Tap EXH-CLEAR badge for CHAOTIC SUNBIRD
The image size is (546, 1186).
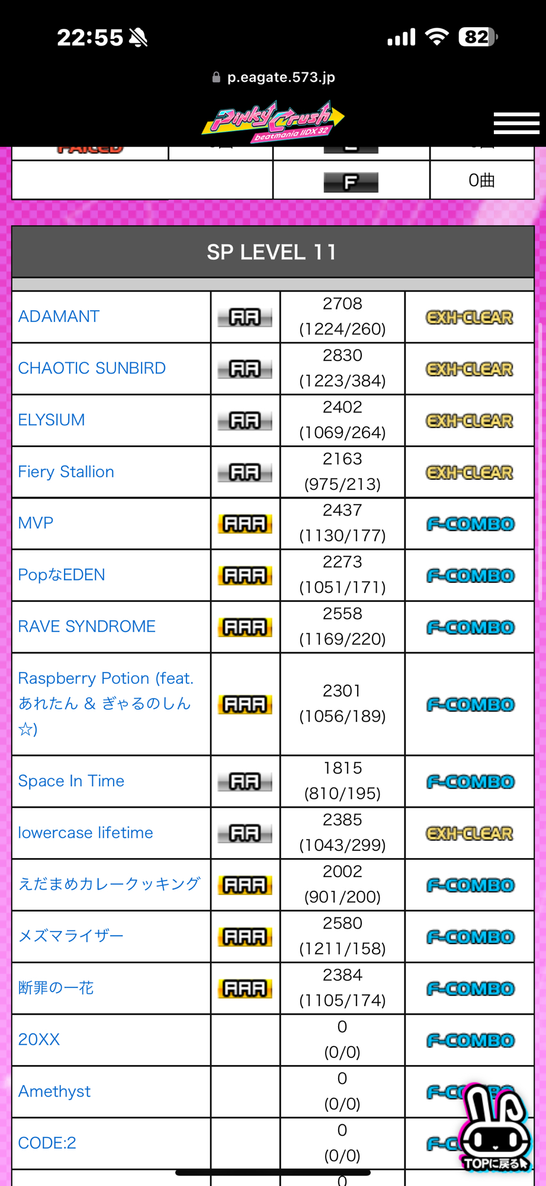470,369
